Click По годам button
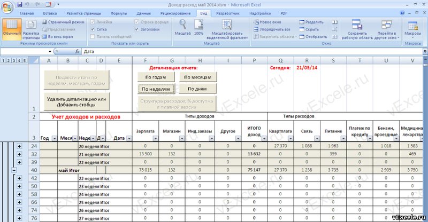This screenshot has width=428, height=222. [156, 77]
